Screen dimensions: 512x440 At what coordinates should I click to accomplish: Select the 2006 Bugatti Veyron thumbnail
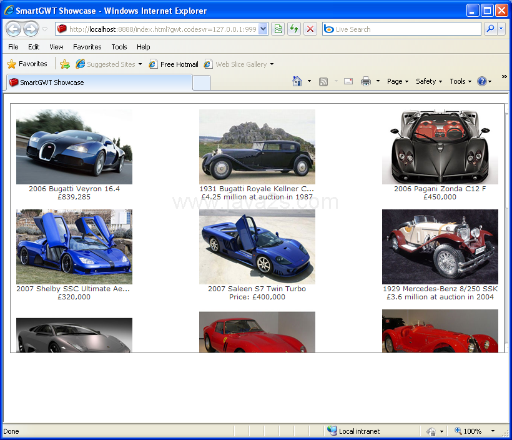pos(74,147)
